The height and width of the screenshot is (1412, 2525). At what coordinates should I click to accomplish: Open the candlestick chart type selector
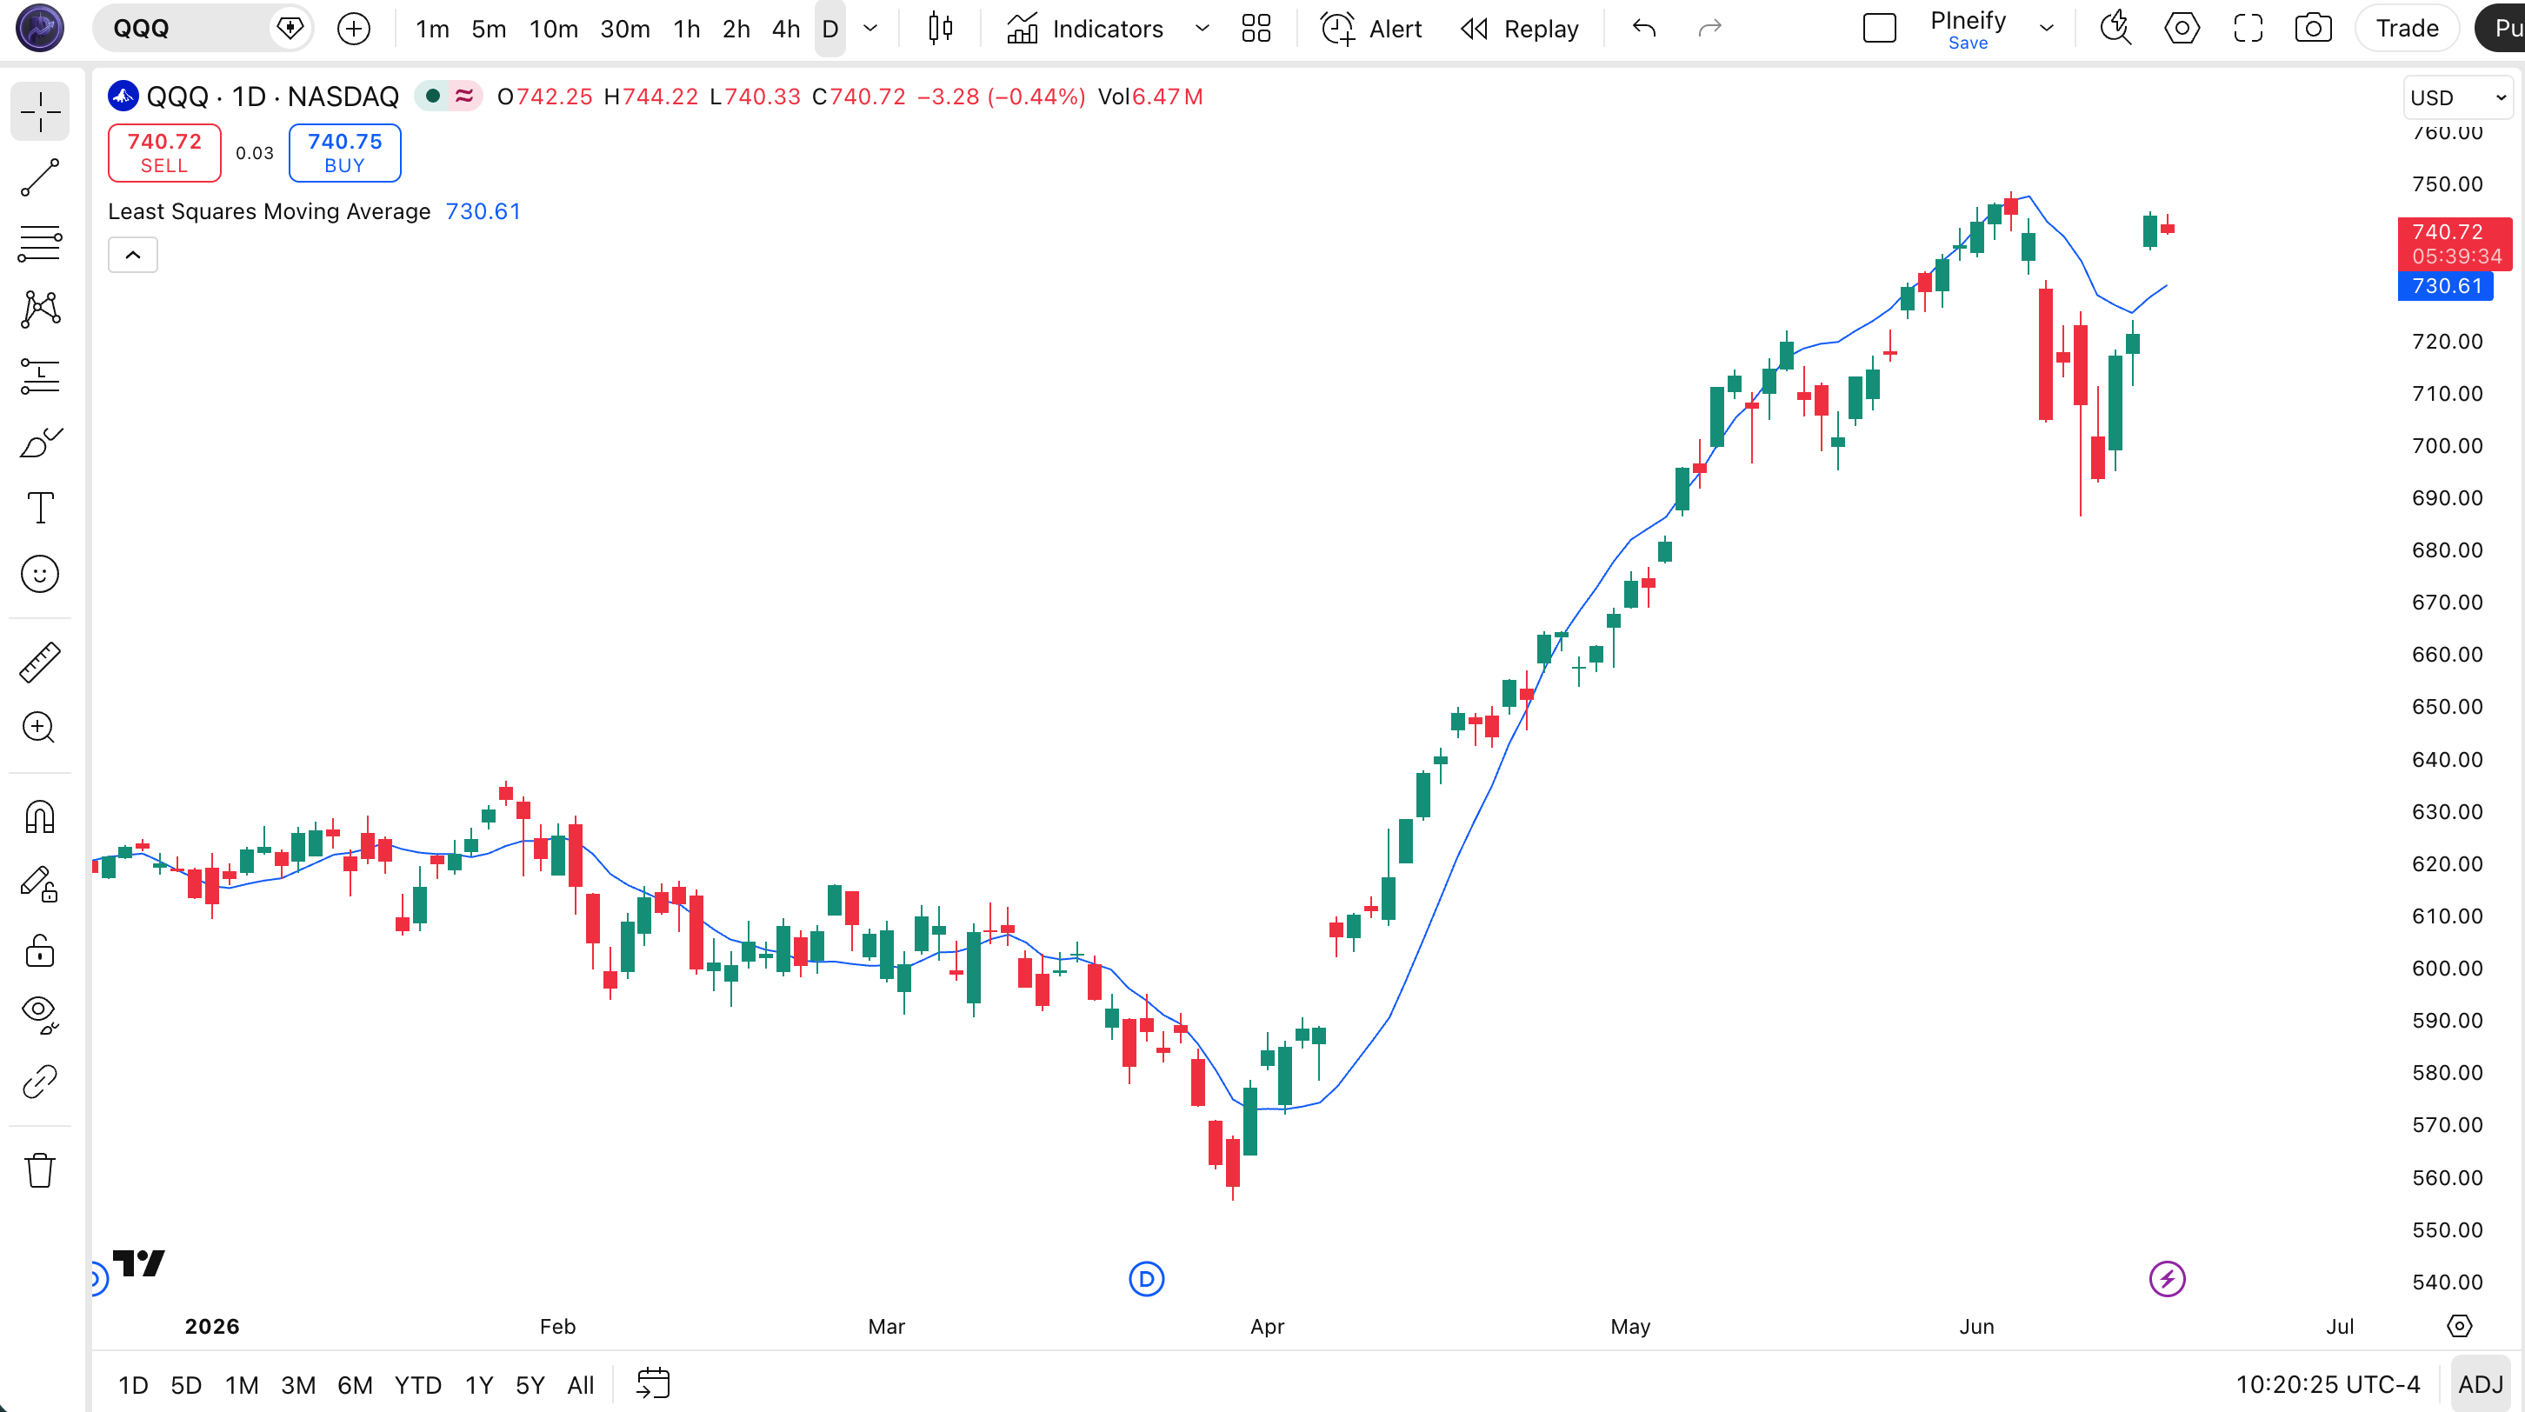[940, 29]
